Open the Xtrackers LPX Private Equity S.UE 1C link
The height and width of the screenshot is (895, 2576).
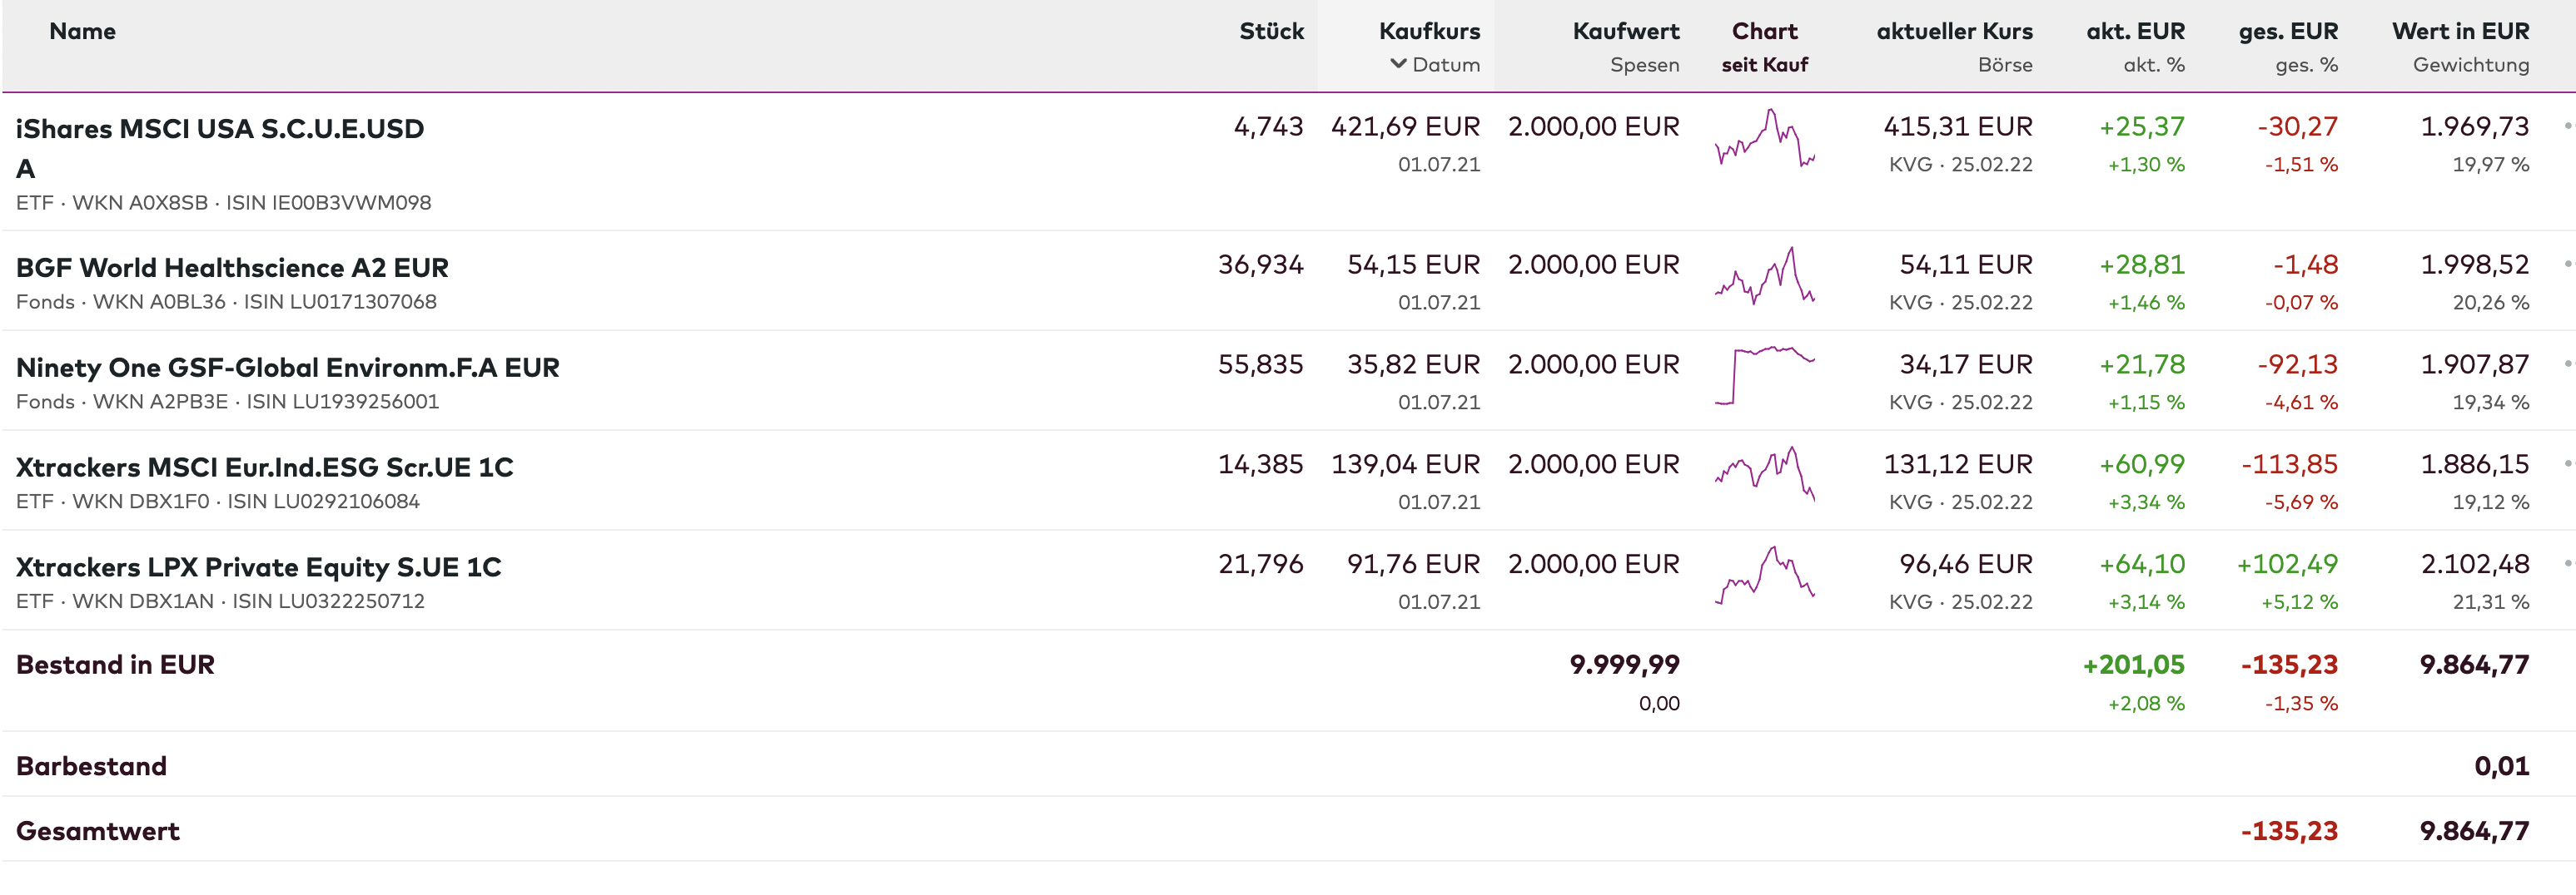(x=259, y=567)
